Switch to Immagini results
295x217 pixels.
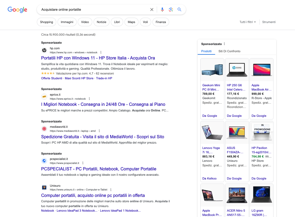[x=67, y=22]
